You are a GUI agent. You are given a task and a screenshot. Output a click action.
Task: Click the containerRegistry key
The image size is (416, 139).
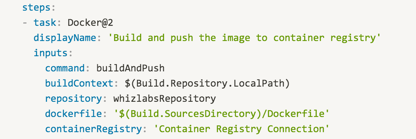click(x=94, y=129)
